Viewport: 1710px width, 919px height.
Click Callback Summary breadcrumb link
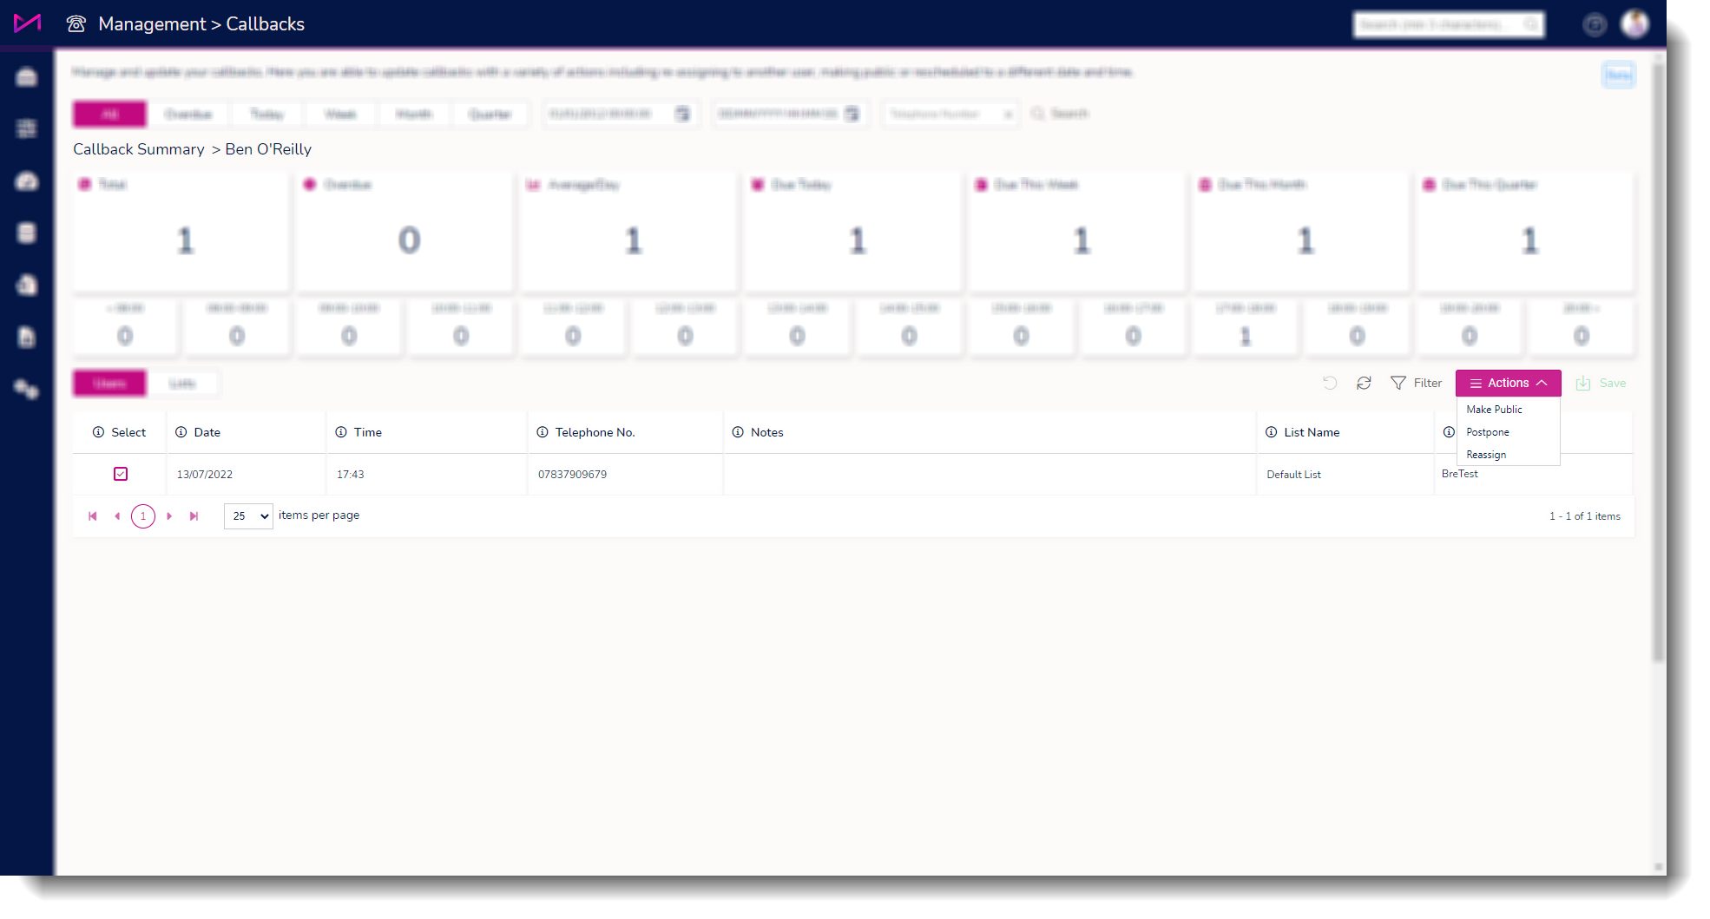(x=139, y=149)
